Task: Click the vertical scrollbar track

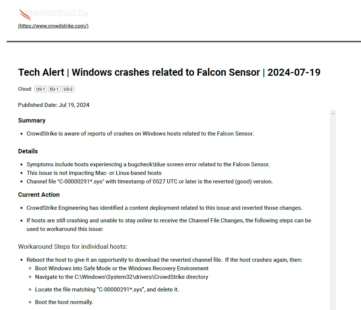Action: click(333, 208)
